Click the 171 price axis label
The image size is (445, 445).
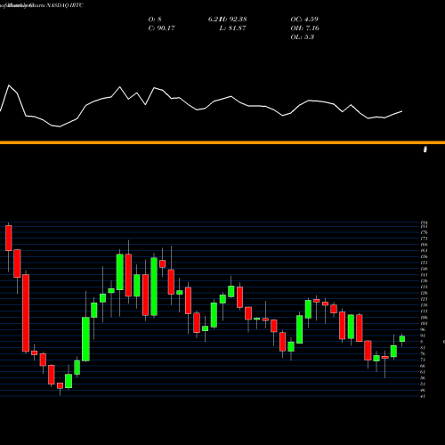[424, 239]
